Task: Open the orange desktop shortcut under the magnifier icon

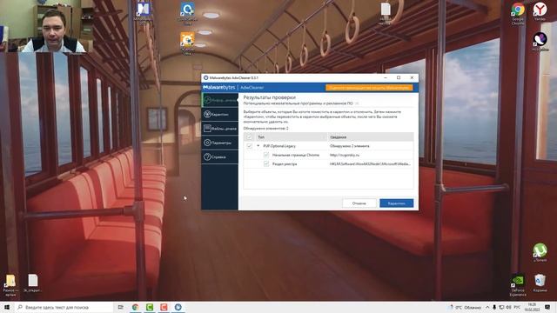Action: (x=187, y=43)
